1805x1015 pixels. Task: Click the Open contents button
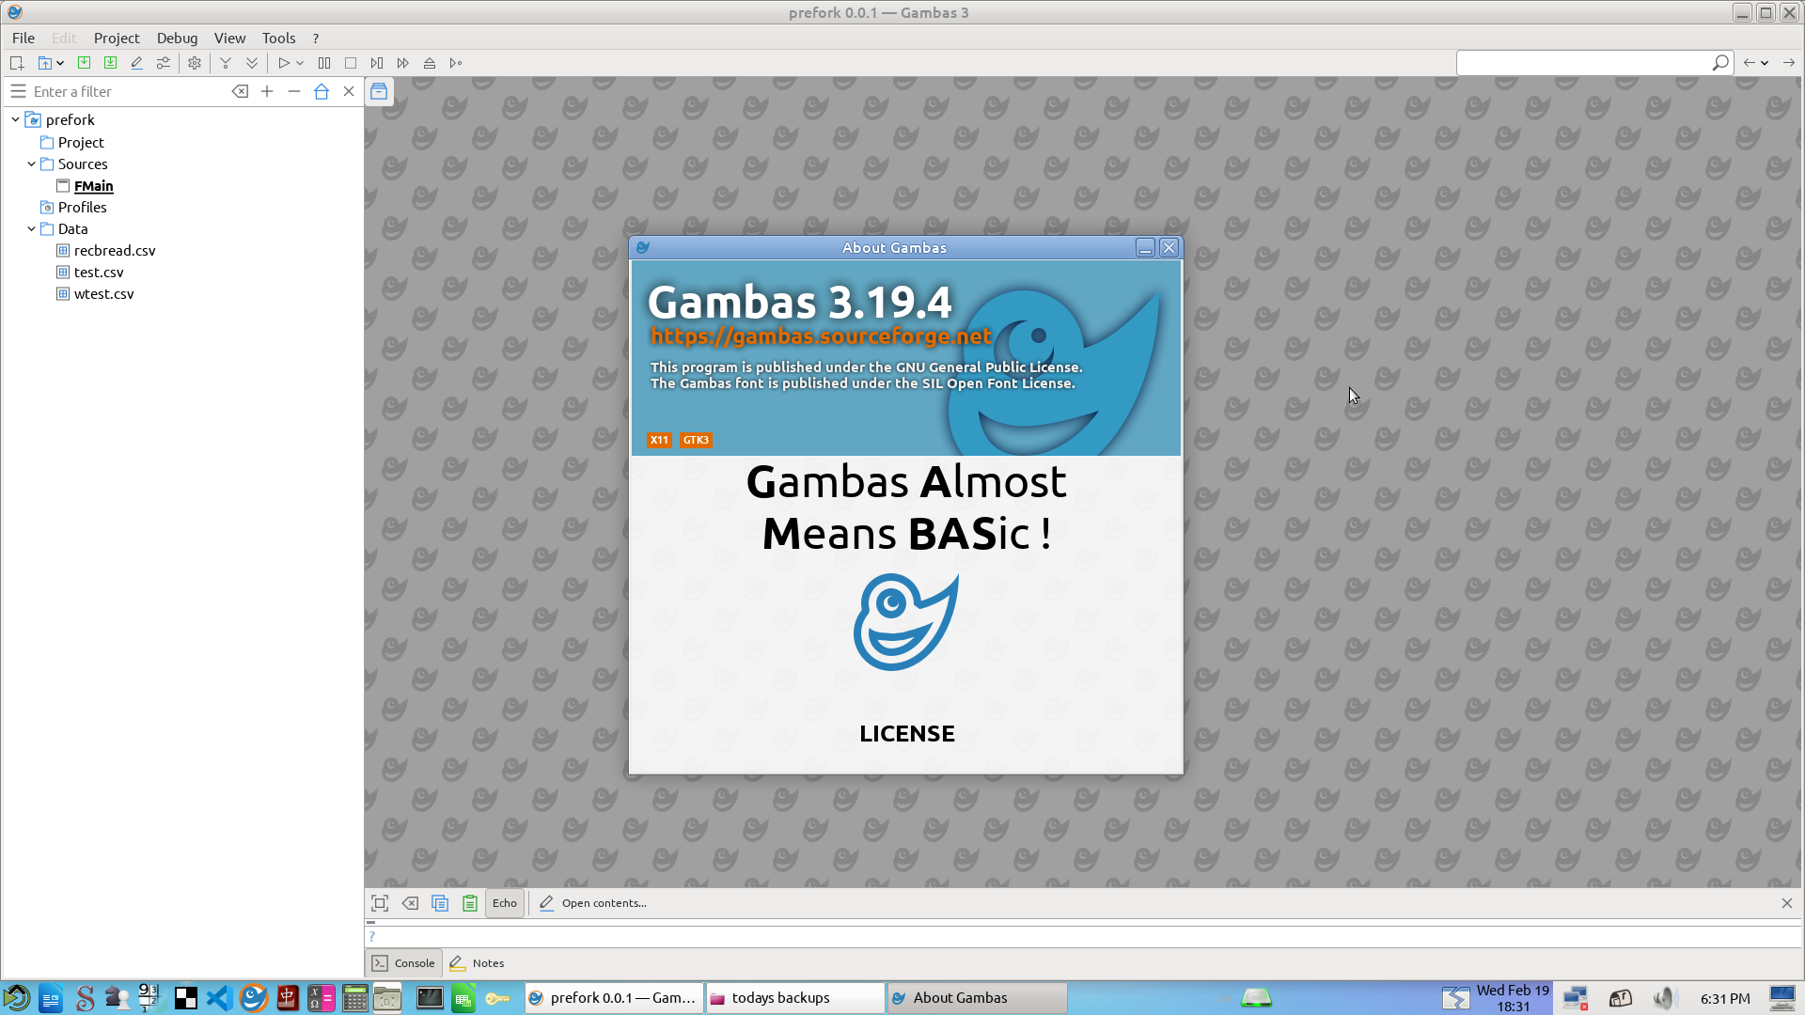594,903
